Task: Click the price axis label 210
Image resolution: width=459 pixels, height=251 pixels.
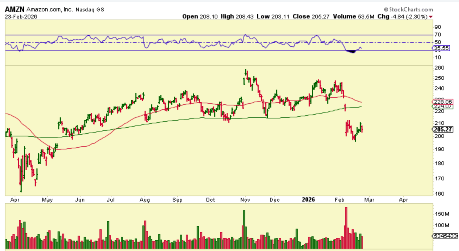Action: tap(439, 123)
